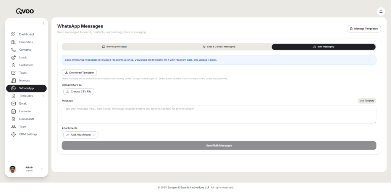Open Dashboard from the sidebar icon

[x=13, y=34]
